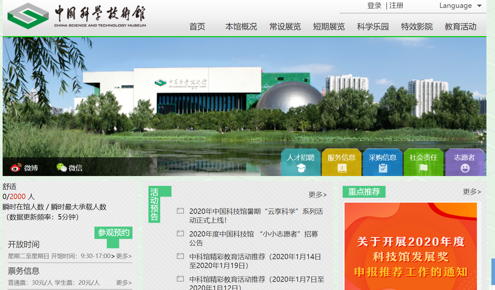Click the China Science and Technology Museum logo
The width and height of the screenshot is (495, 290).
[77, 16]
